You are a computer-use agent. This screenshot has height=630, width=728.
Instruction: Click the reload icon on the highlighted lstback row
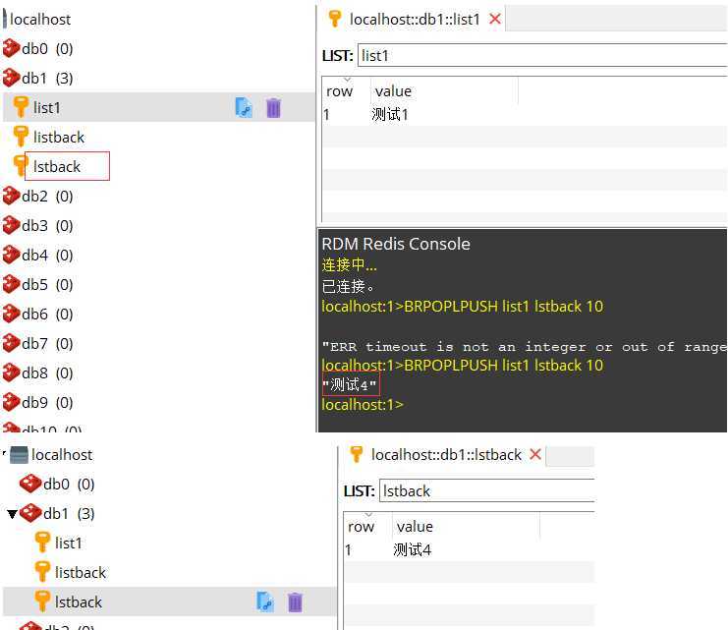264,601
